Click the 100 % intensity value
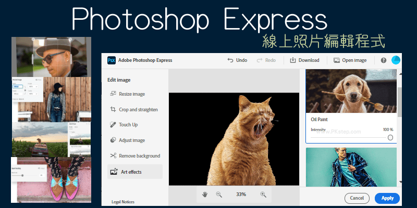This screenshot has width=417, height=208. click(x=388, y=129)
